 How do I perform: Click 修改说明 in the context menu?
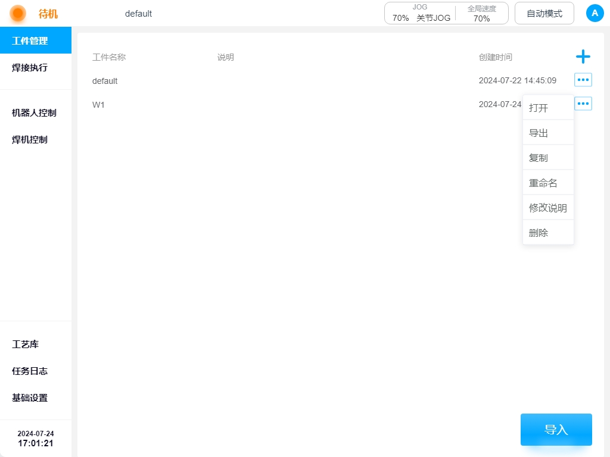coord(547,208)
